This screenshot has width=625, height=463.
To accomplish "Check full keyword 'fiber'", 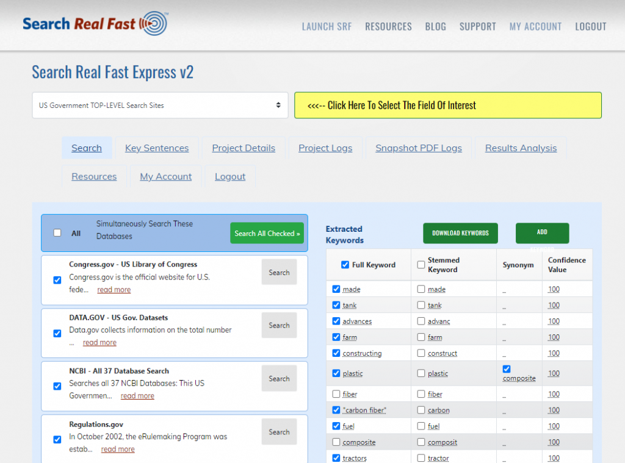I will 336,393.
